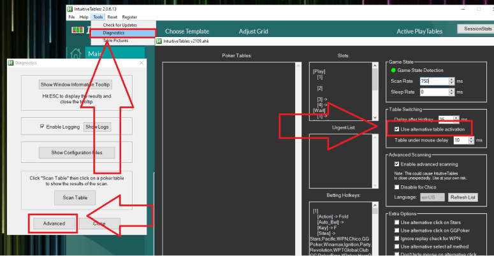Toggle Disable for Chico checkbox
This screenshot has width=494, height=256.
(396, 187)
